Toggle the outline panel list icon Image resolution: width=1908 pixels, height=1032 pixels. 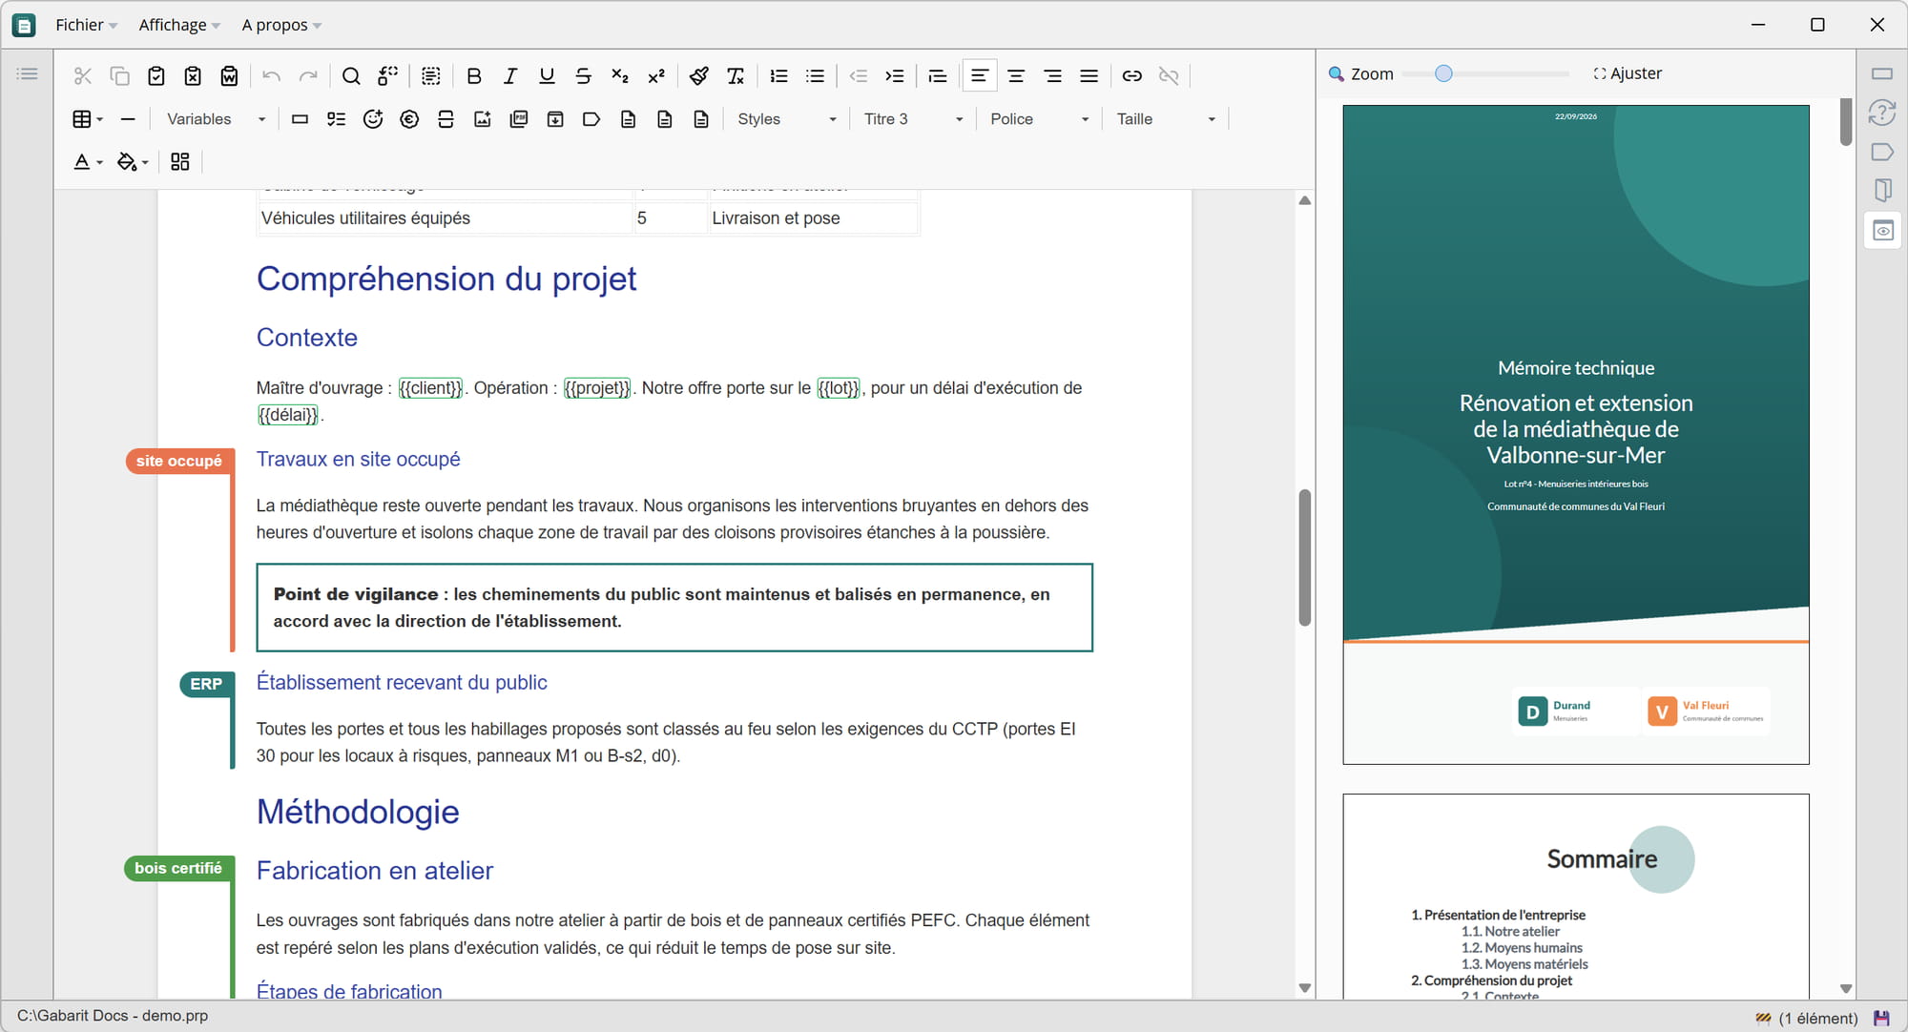pos(28,73)
